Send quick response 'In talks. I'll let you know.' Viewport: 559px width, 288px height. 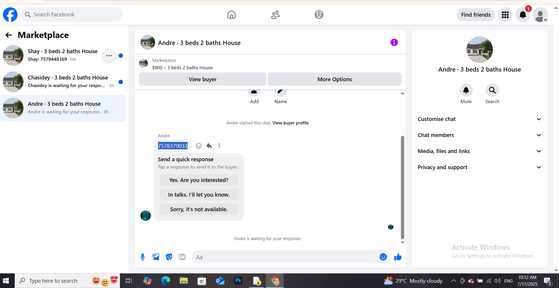[199, 195]
